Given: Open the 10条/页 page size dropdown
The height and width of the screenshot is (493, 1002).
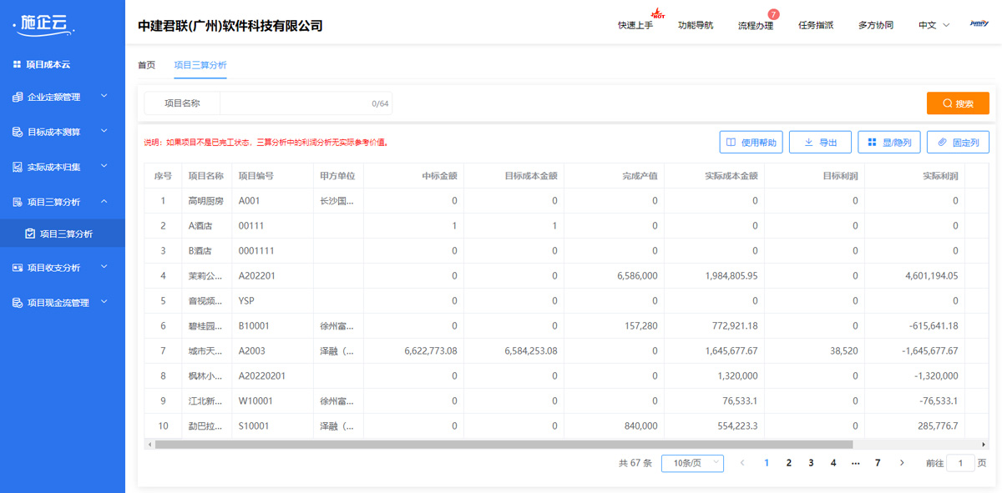Looking at the screenshot, I should click(692, 463).
